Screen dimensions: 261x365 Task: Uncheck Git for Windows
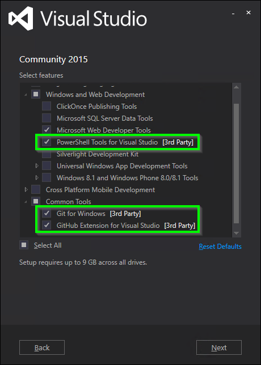47,213
